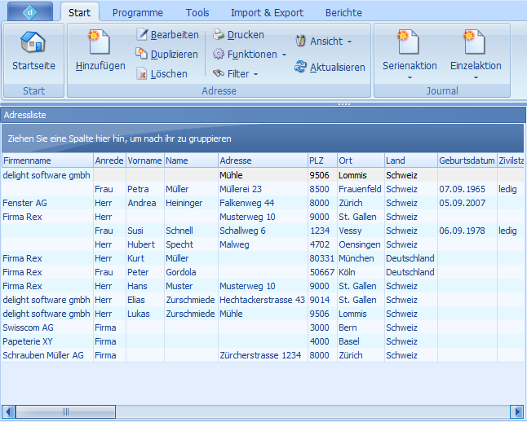Viewport: 527px width, 422px height.
Task: Click the Löschen delete icon
Action: [143, 74]
